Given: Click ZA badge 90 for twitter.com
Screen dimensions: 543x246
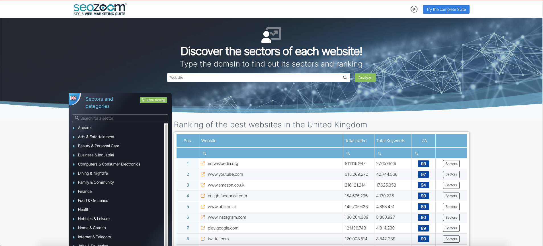Looking at the screenshot, I should [423, 239].
